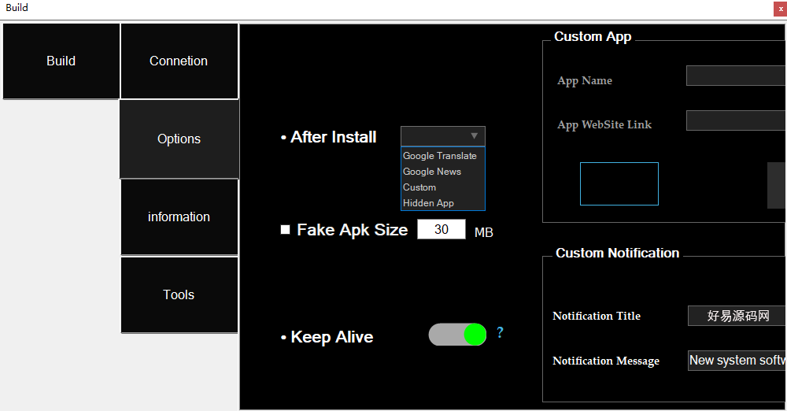Pick the Custom option in dropdown
787x411 pixels.
click(419, 187)
